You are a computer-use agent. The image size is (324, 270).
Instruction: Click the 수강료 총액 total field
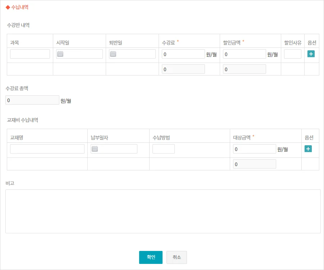click(32, 100)
